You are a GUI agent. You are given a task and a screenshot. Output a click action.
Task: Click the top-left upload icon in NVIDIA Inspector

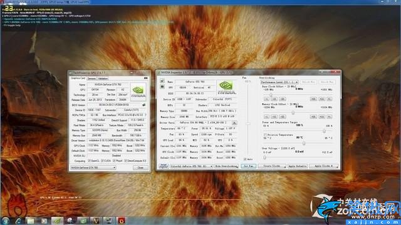coord(162,81)
